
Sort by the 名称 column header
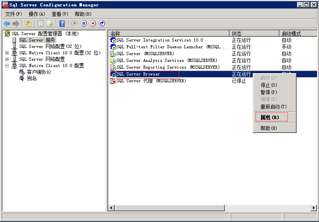point(168,34)
